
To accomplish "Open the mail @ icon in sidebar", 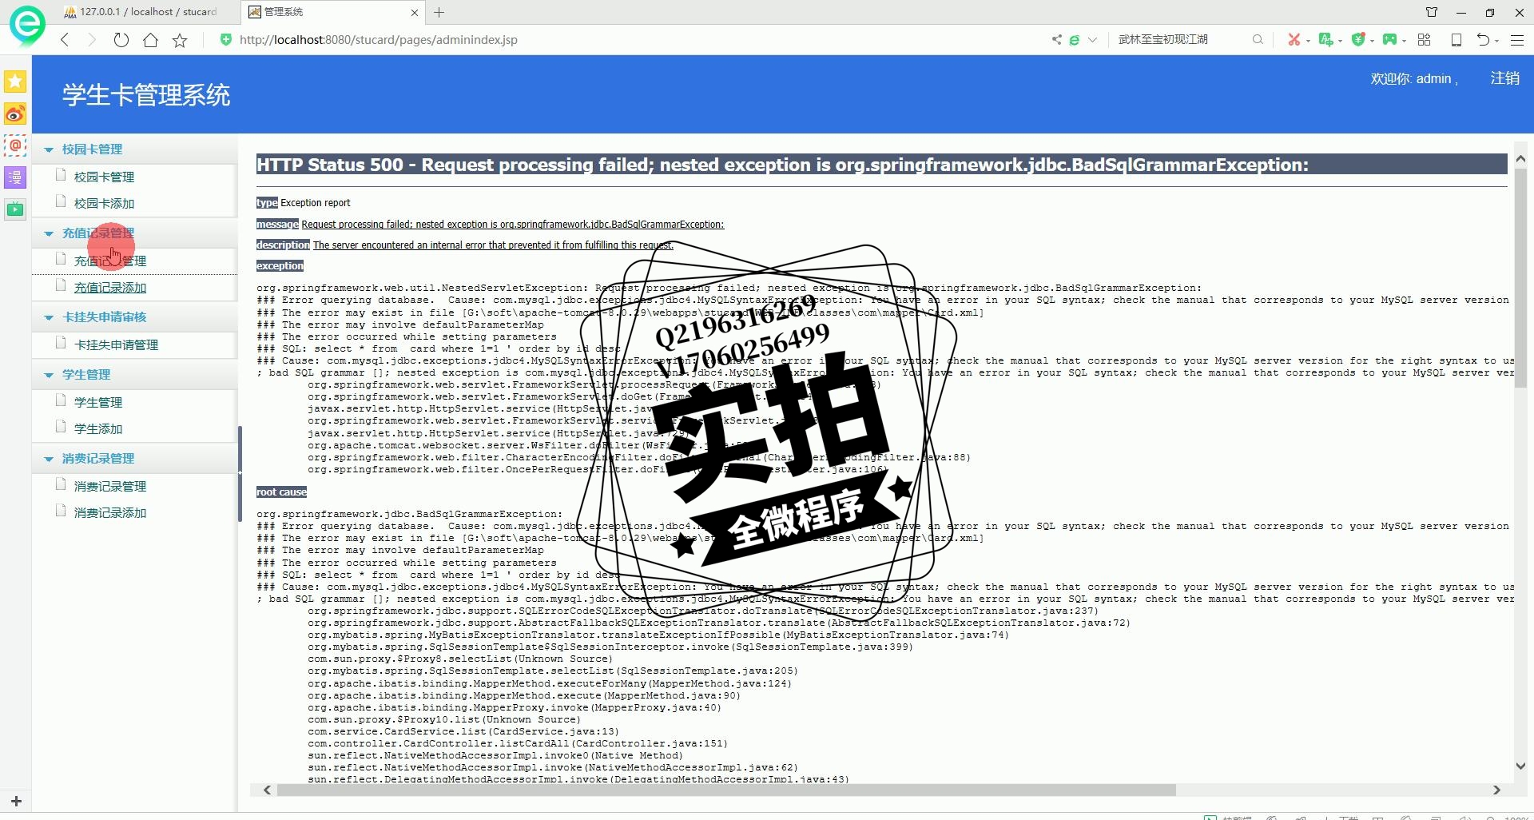I will pos(15,145).
